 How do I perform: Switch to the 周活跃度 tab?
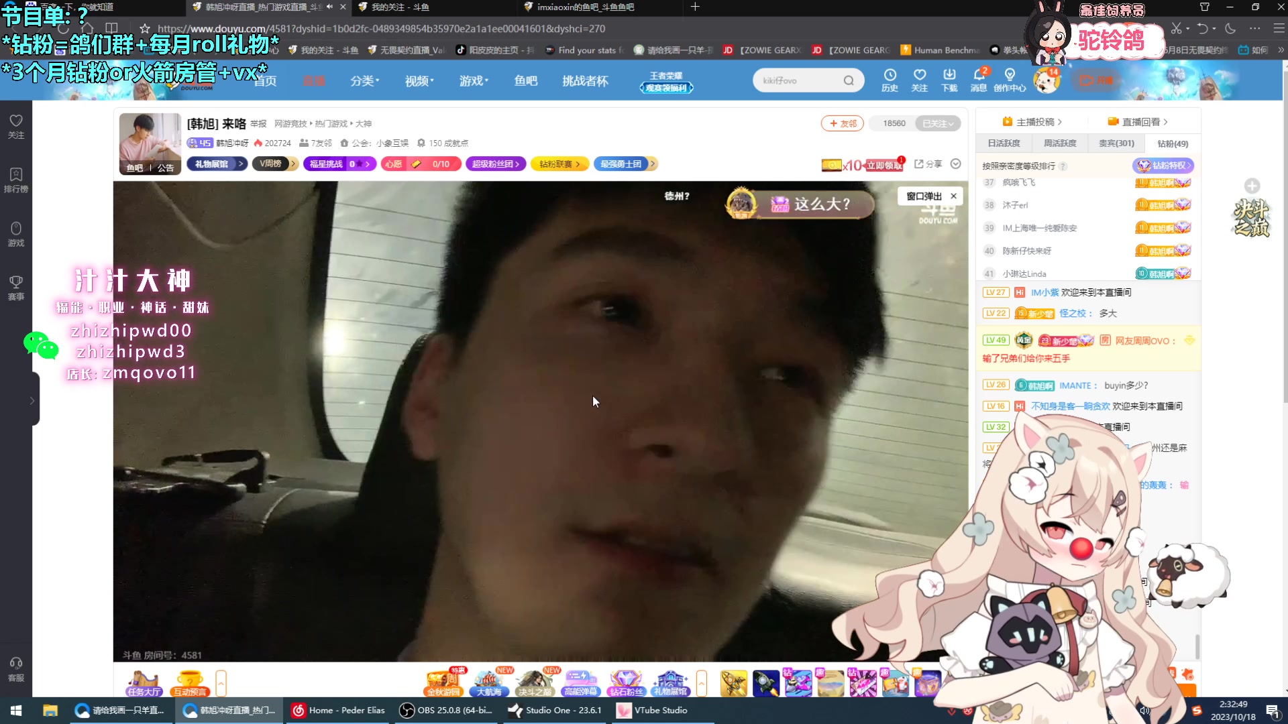coord(1060,143)
